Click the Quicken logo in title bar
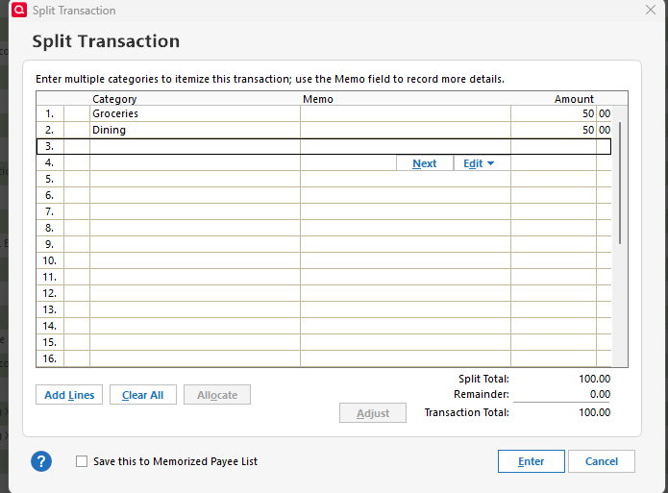This screenshot has height=493, width=668. (19, 10)
